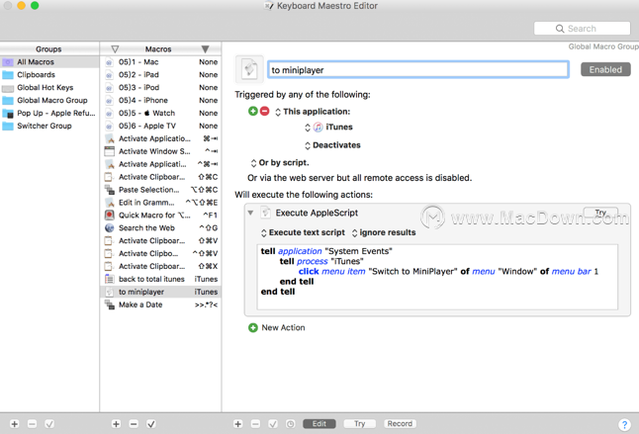
Task: Select the to miniplayer macro row
Action: click(x=160, y=292)
